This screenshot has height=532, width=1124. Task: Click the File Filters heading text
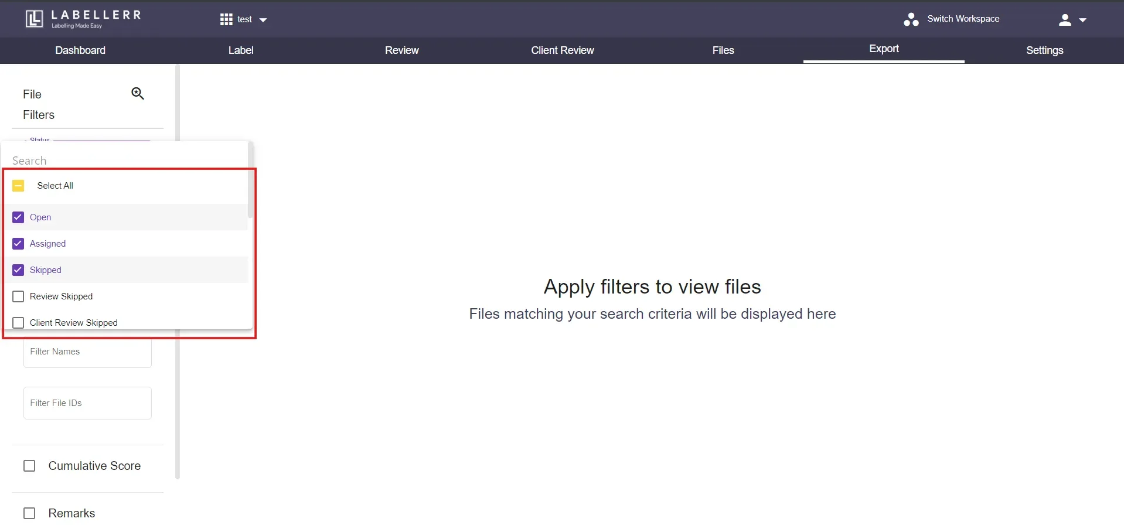[x=39, y=104]
